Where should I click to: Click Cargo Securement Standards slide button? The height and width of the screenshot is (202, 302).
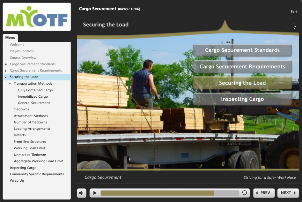click(242, 50)
